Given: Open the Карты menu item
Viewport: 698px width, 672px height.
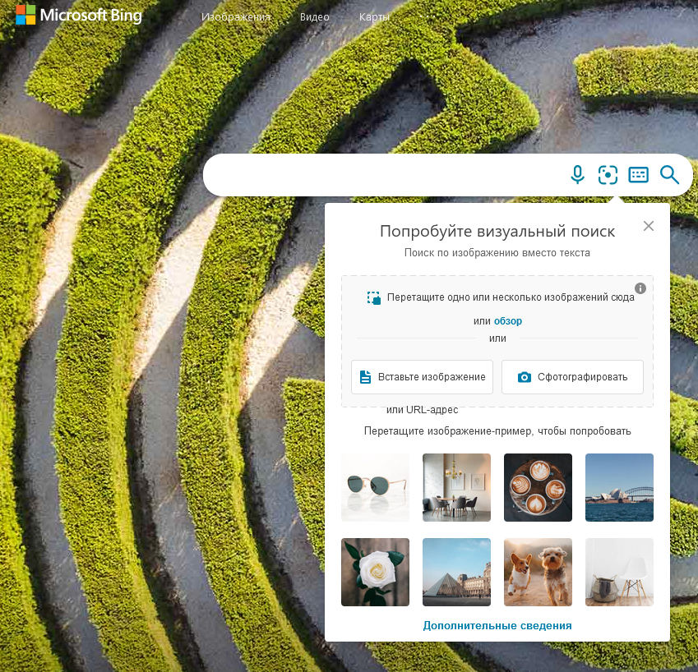Looking at the screenshot, I should tap(375, 17).
